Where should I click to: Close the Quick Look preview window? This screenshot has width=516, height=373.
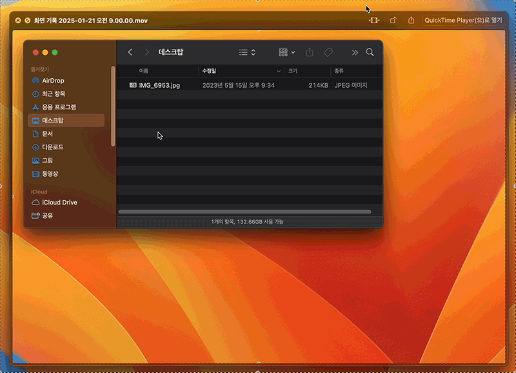(18, 21)
